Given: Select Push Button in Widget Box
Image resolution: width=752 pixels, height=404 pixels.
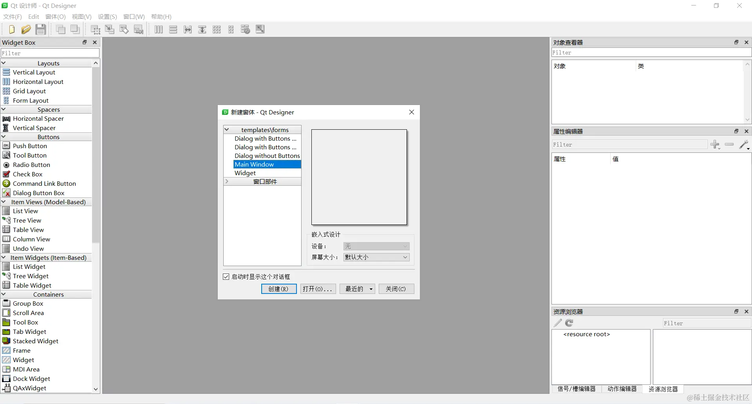Looking at the screenshot, I should [30, 146].
